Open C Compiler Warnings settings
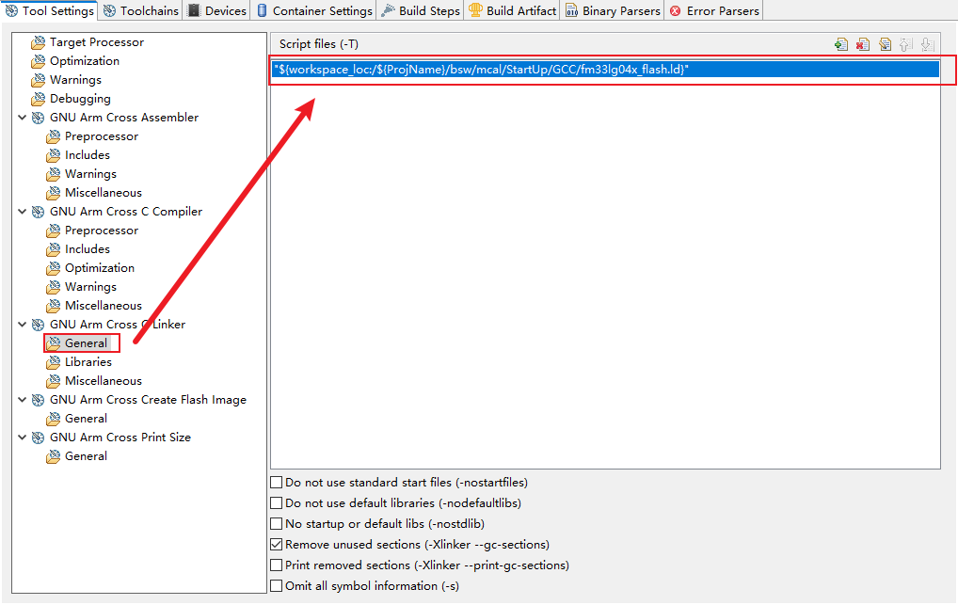The image size is (958, 605). pyautogui.click(x=90, y=287)
